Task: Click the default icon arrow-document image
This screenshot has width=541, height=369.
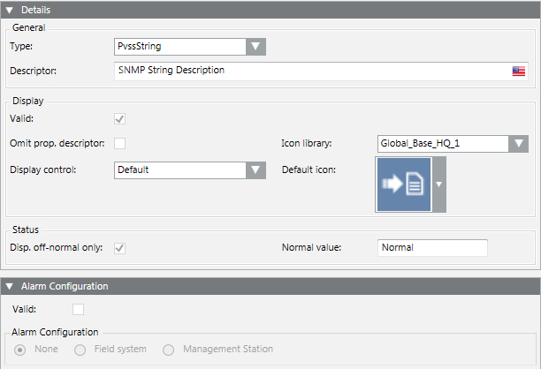Action: (x=404, y=184)
